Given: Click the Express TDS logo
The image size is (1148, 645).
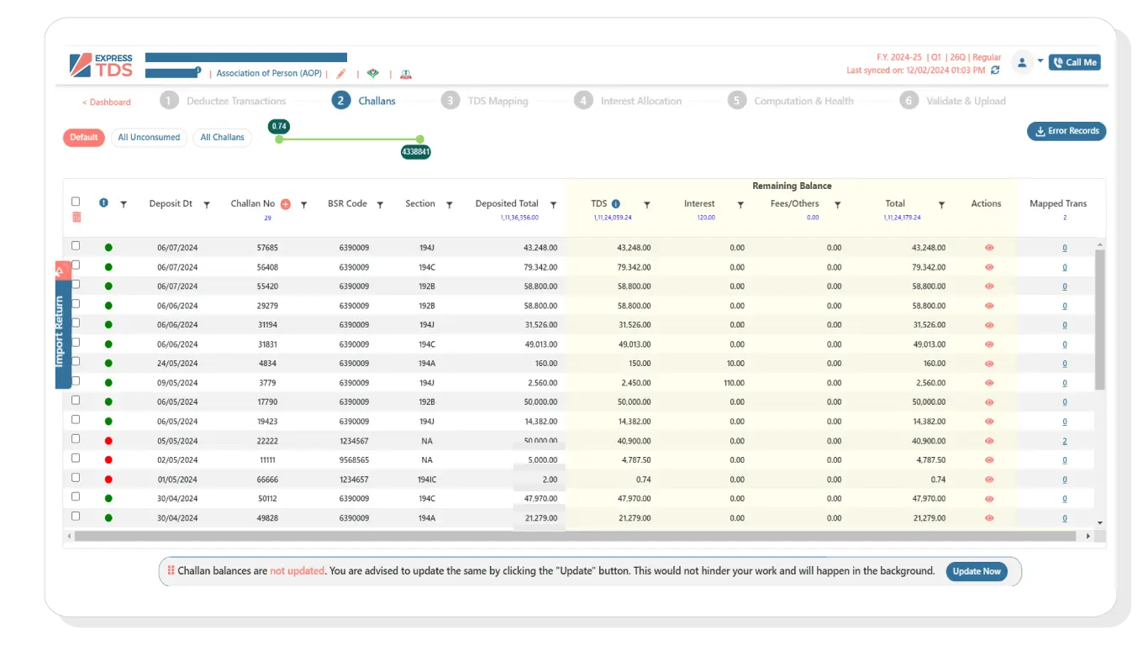Looking at the screenshot, I should pos(102,66).
